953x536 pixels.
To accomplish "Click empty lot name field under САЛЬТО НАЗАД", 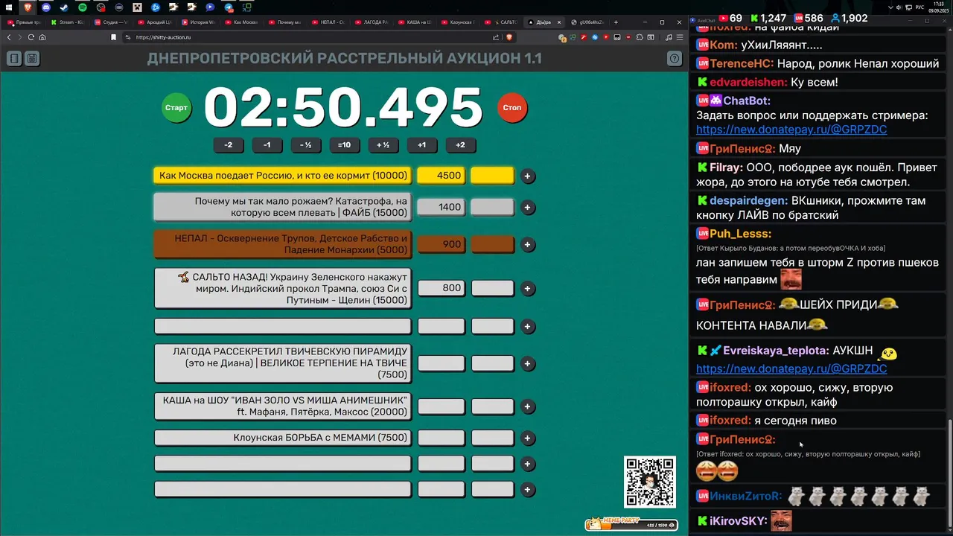I will pyautogui.click(x=283, y=326).
